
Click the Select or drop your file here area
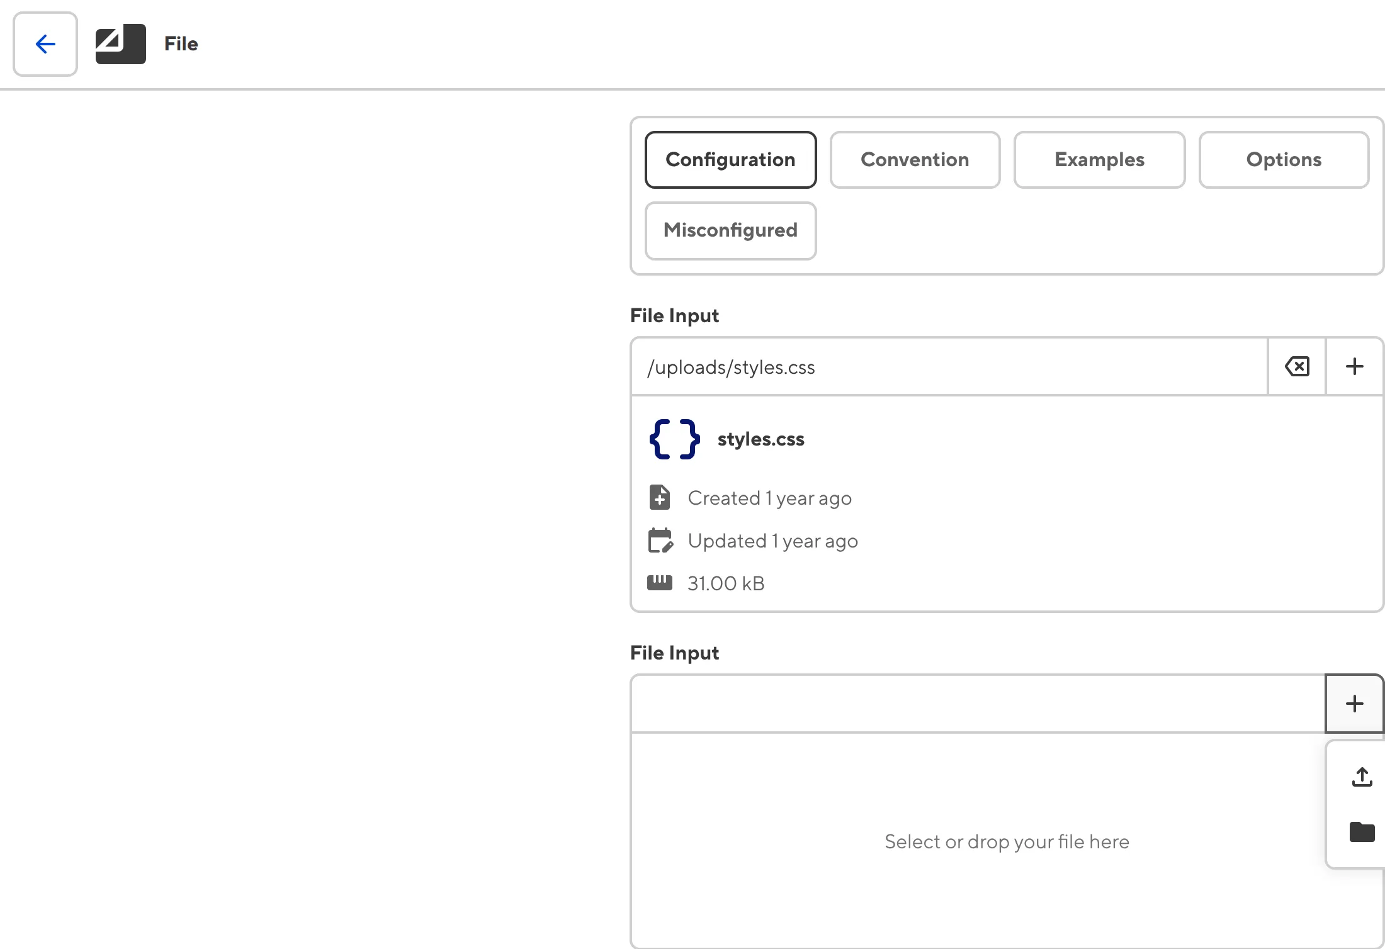pos(1007,841)
